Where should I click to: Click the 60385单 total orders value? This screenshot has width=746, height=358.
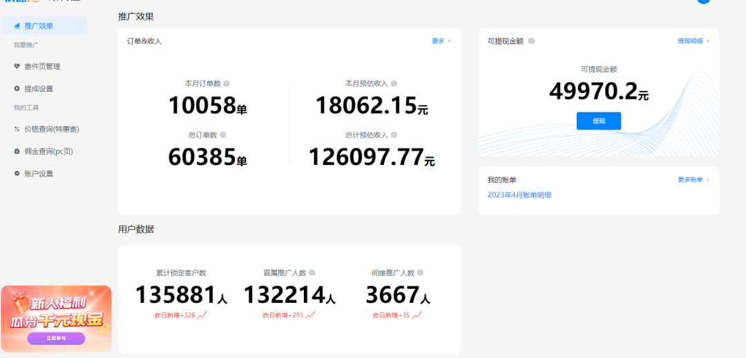tap(208, 157)
